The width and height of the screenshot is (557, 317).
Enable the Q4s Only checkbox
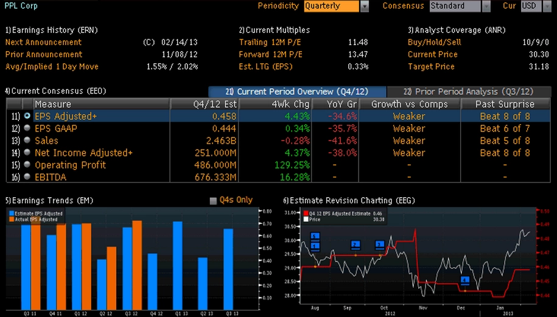pyautogui.click(x=213, y=201)
